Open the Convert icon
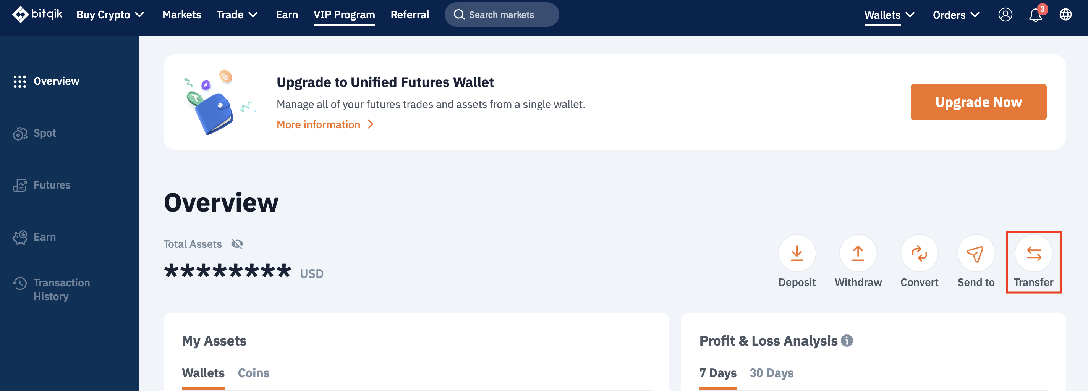The width and height of the screenshot is (1088, 391). pos(919,253)
